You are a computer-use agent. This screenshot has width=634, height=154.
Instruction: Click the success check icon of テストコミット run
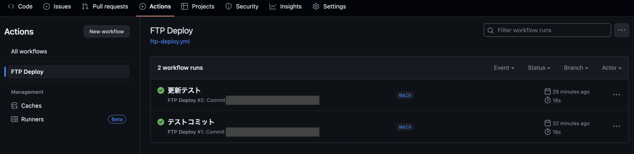click(161, 122)
